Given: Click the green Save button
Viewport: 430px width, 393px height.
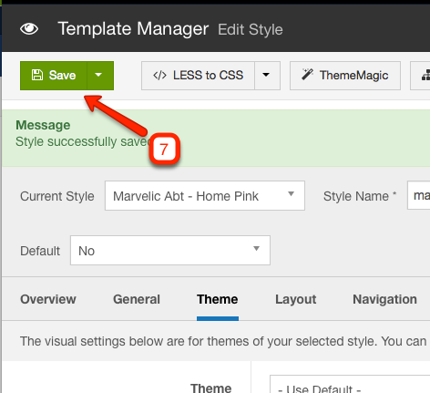Looking at the screenshot, I should coord(54,76).
